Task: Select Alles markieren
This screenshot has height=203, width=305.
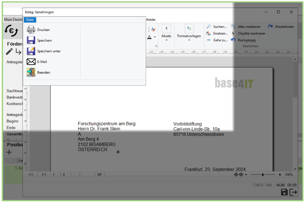Action: point(249,27)
